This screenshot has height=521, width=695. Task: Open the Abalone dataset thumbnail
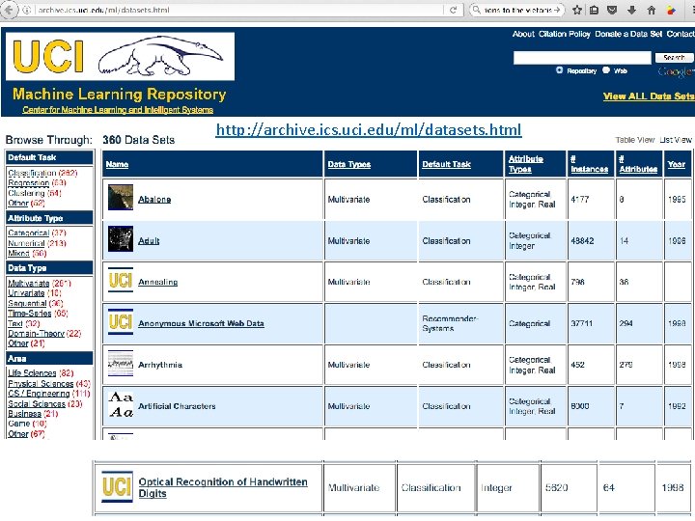point(121,198)
